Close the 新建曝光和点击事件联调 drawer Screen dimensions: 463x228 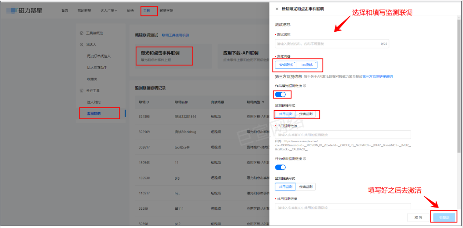pos(277,9)
